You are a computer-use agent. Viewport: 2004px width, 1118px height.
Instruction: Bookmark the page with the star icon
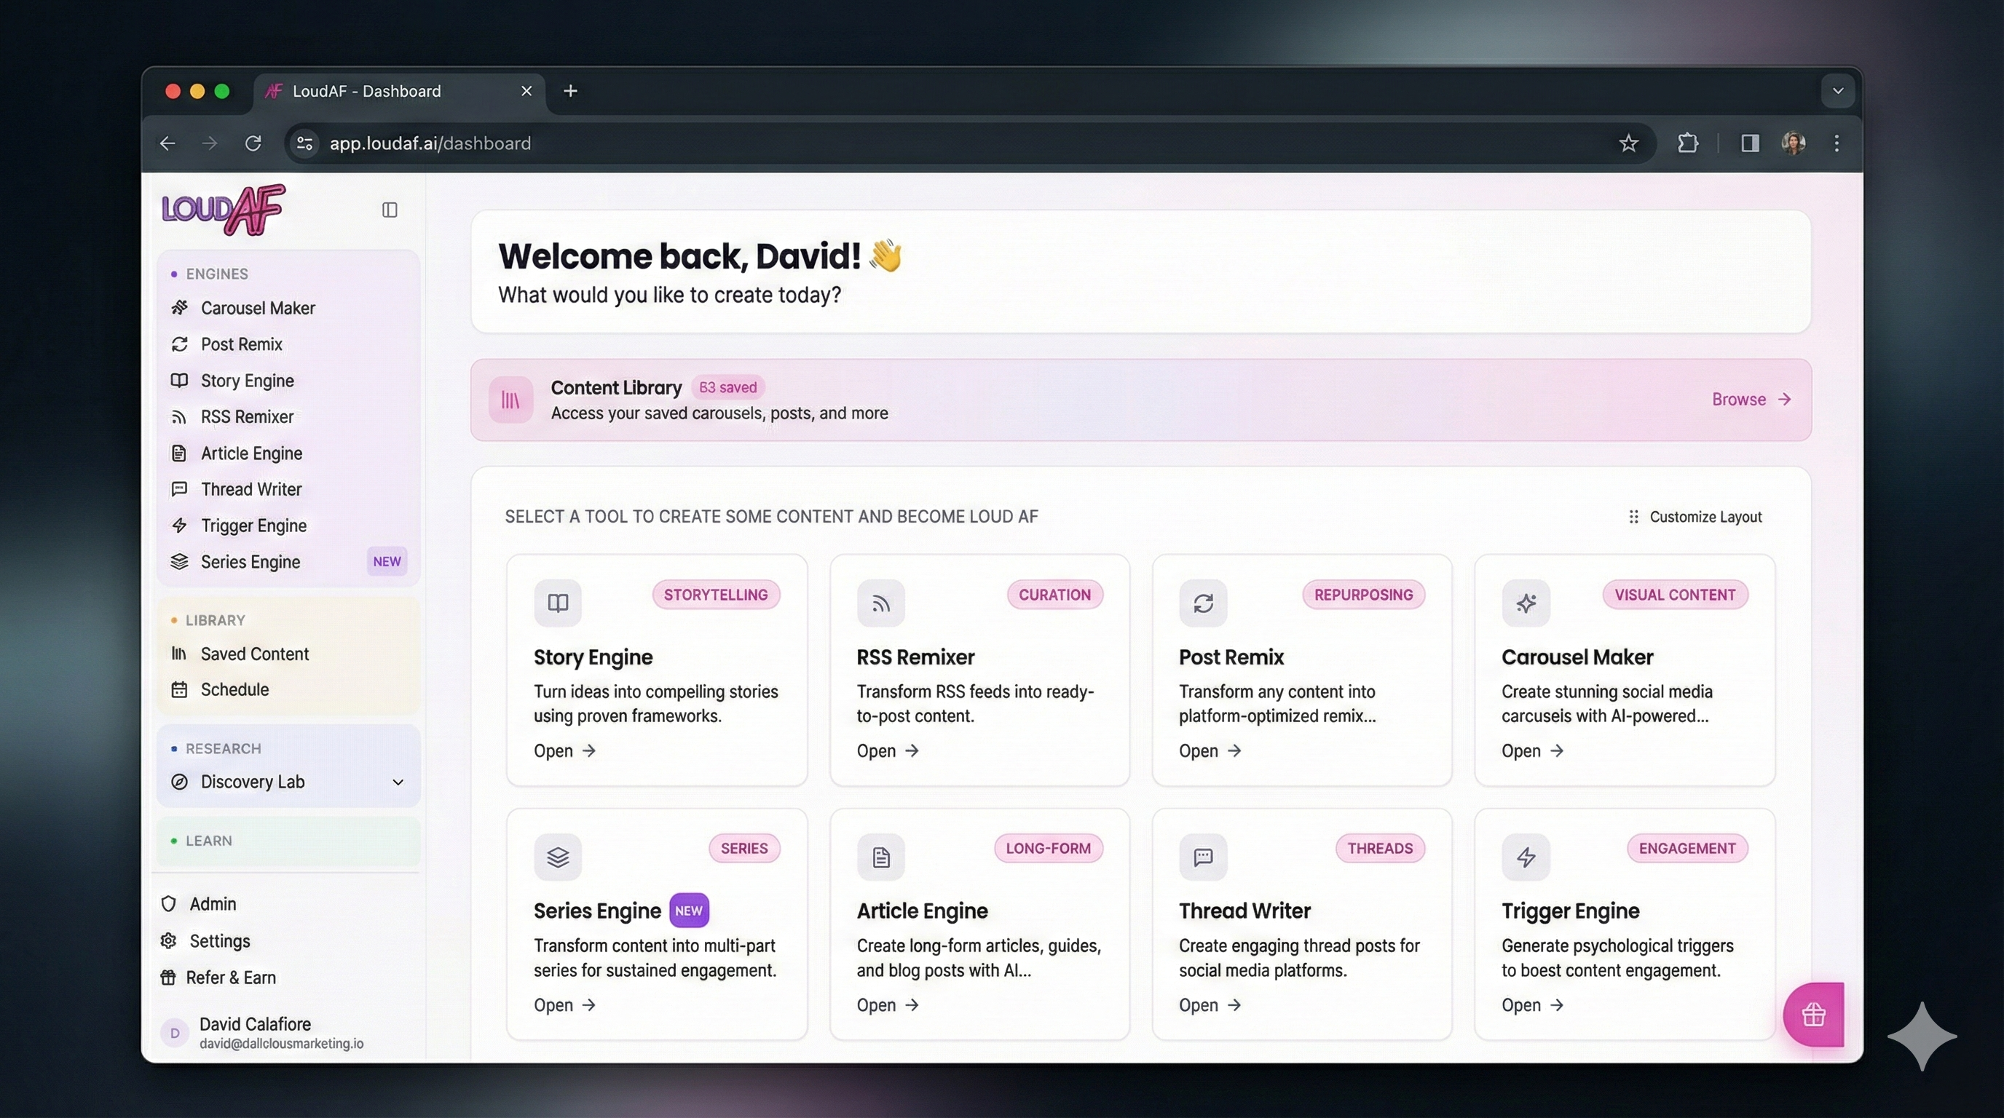pyautogui.click(x=1628, y=143)
